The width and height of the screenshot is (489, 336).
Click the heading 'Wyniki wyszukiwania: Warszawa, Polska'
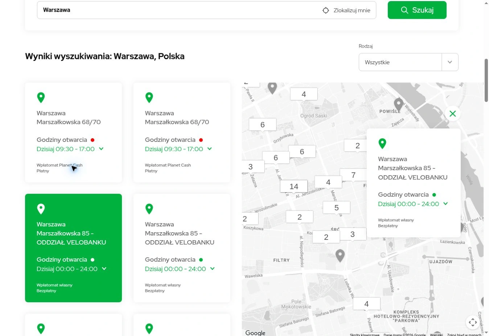click(105, 56)
